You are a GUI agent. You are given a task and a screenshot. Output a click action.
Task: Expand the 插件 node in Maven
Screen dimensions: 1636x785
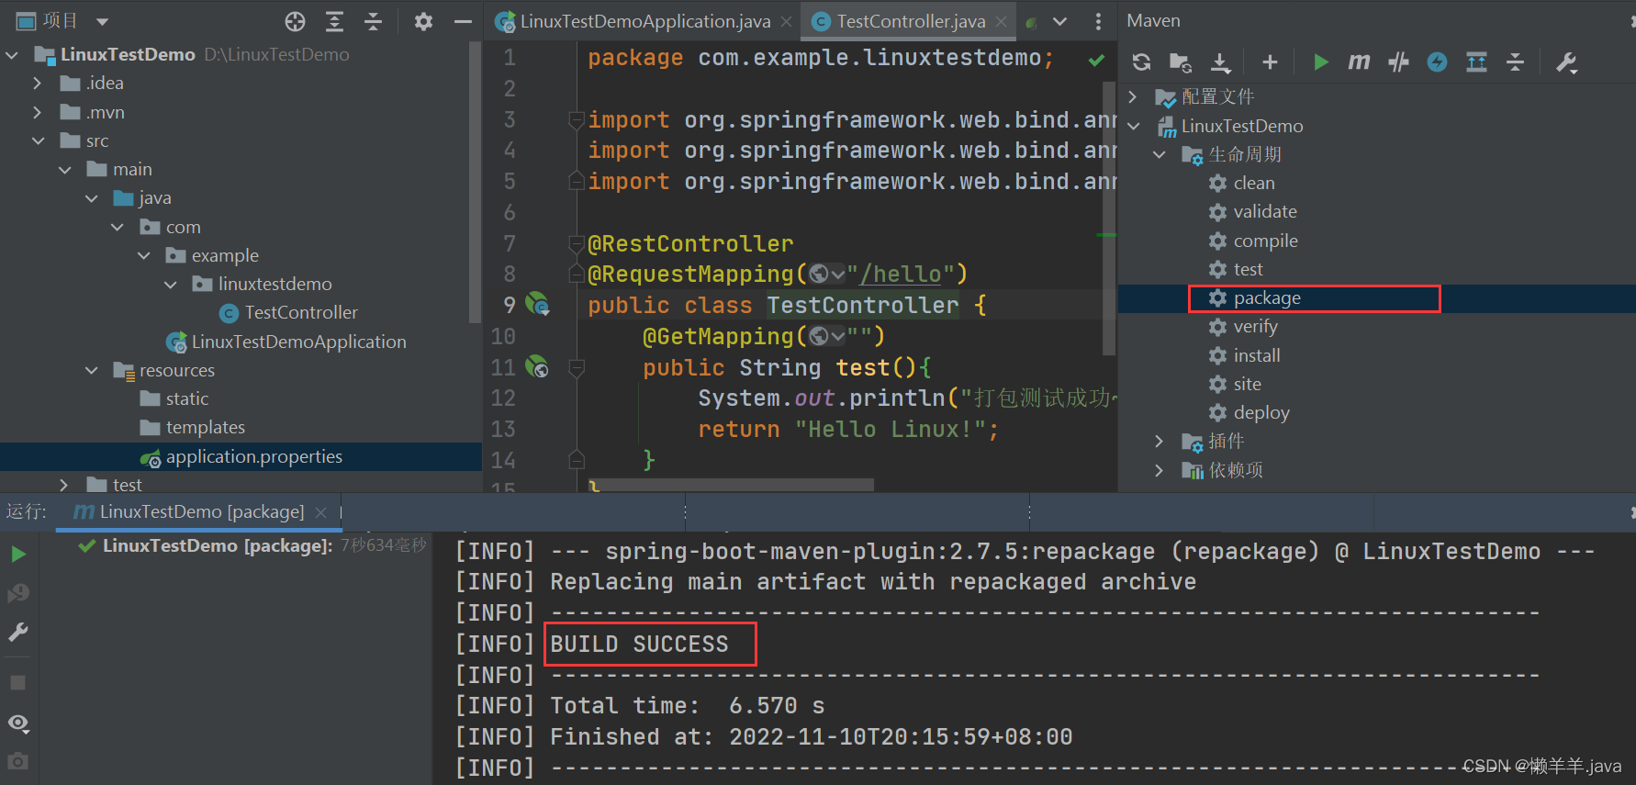1159,442
